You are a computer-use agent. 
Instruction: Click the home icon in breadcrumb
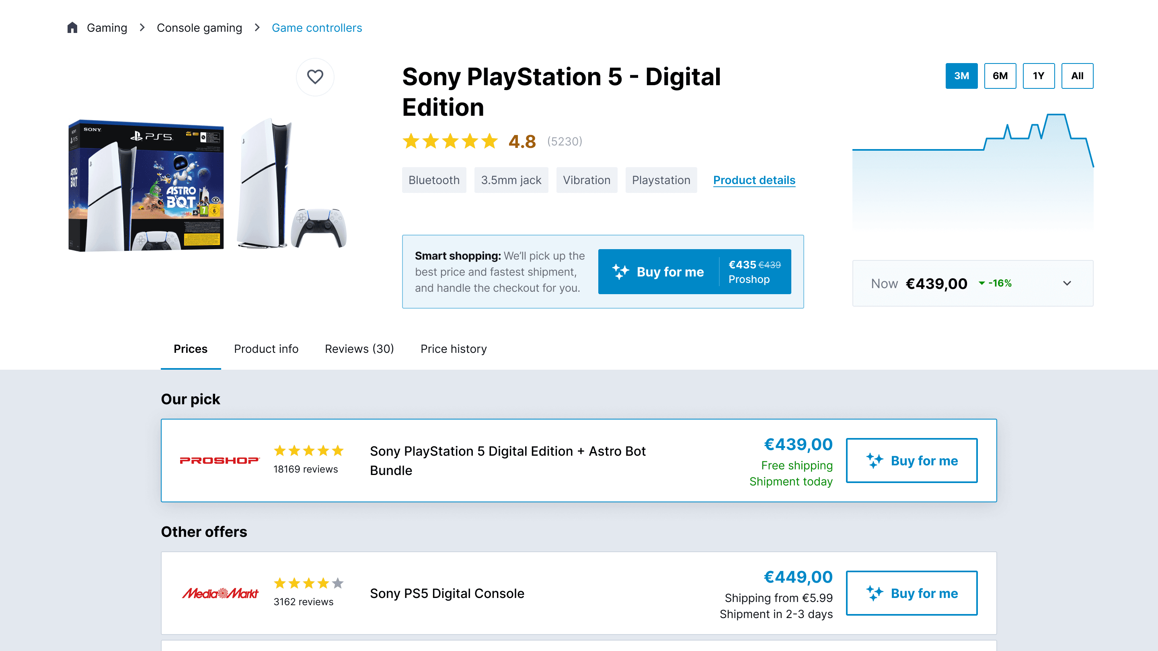pos(73,27)
